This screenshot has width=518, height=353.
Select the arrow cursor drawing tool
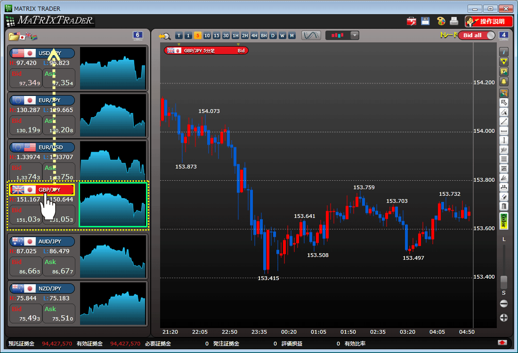click(503, 103)
